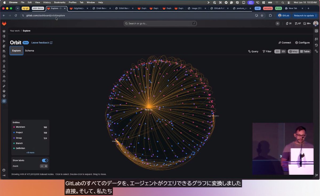Image resolution: width=320 pixels, height=196 pixels.
Task: Select the Table view mode
Action: click(305, 51)
